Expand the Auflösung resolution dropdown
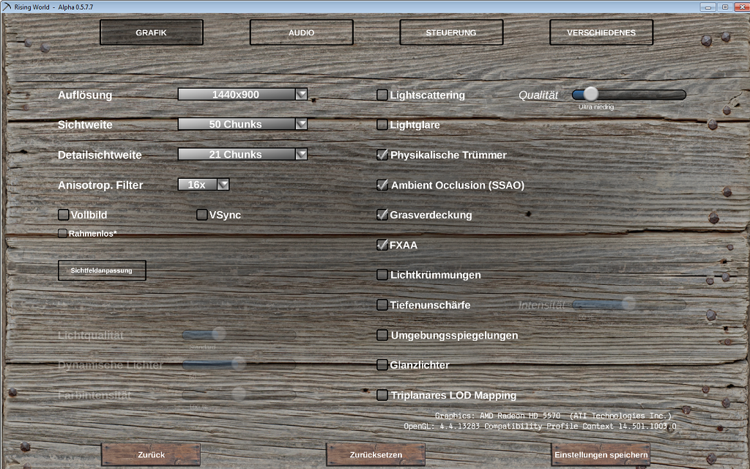The image size is (750, 469). [301, 95]
